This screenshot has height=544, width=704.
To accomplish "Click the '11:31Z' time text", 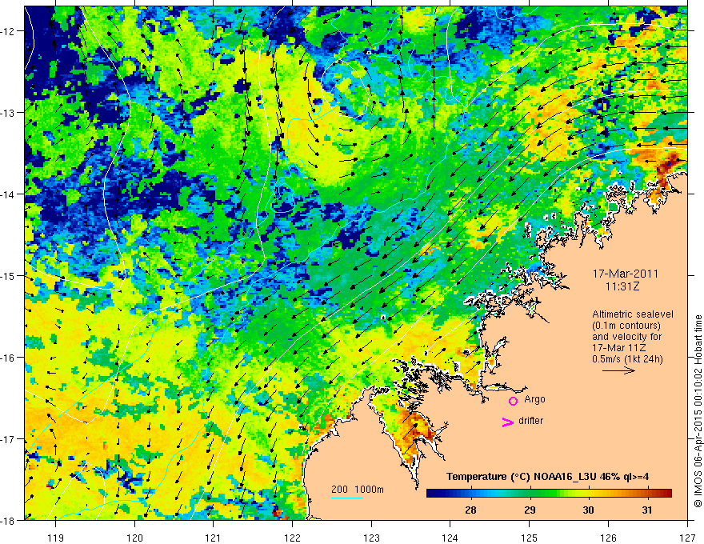I will (622, 286).
